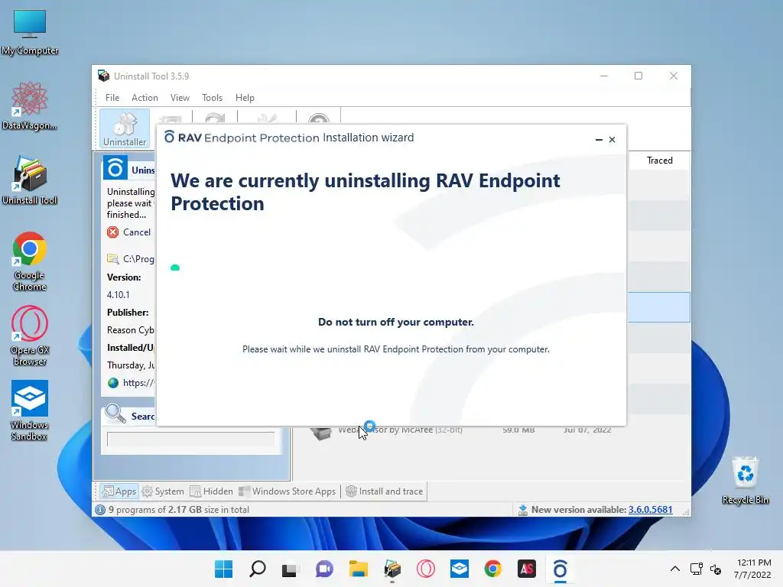Open taskbar Search
This screenshot has height=587, width=783.
pos(258,569)
